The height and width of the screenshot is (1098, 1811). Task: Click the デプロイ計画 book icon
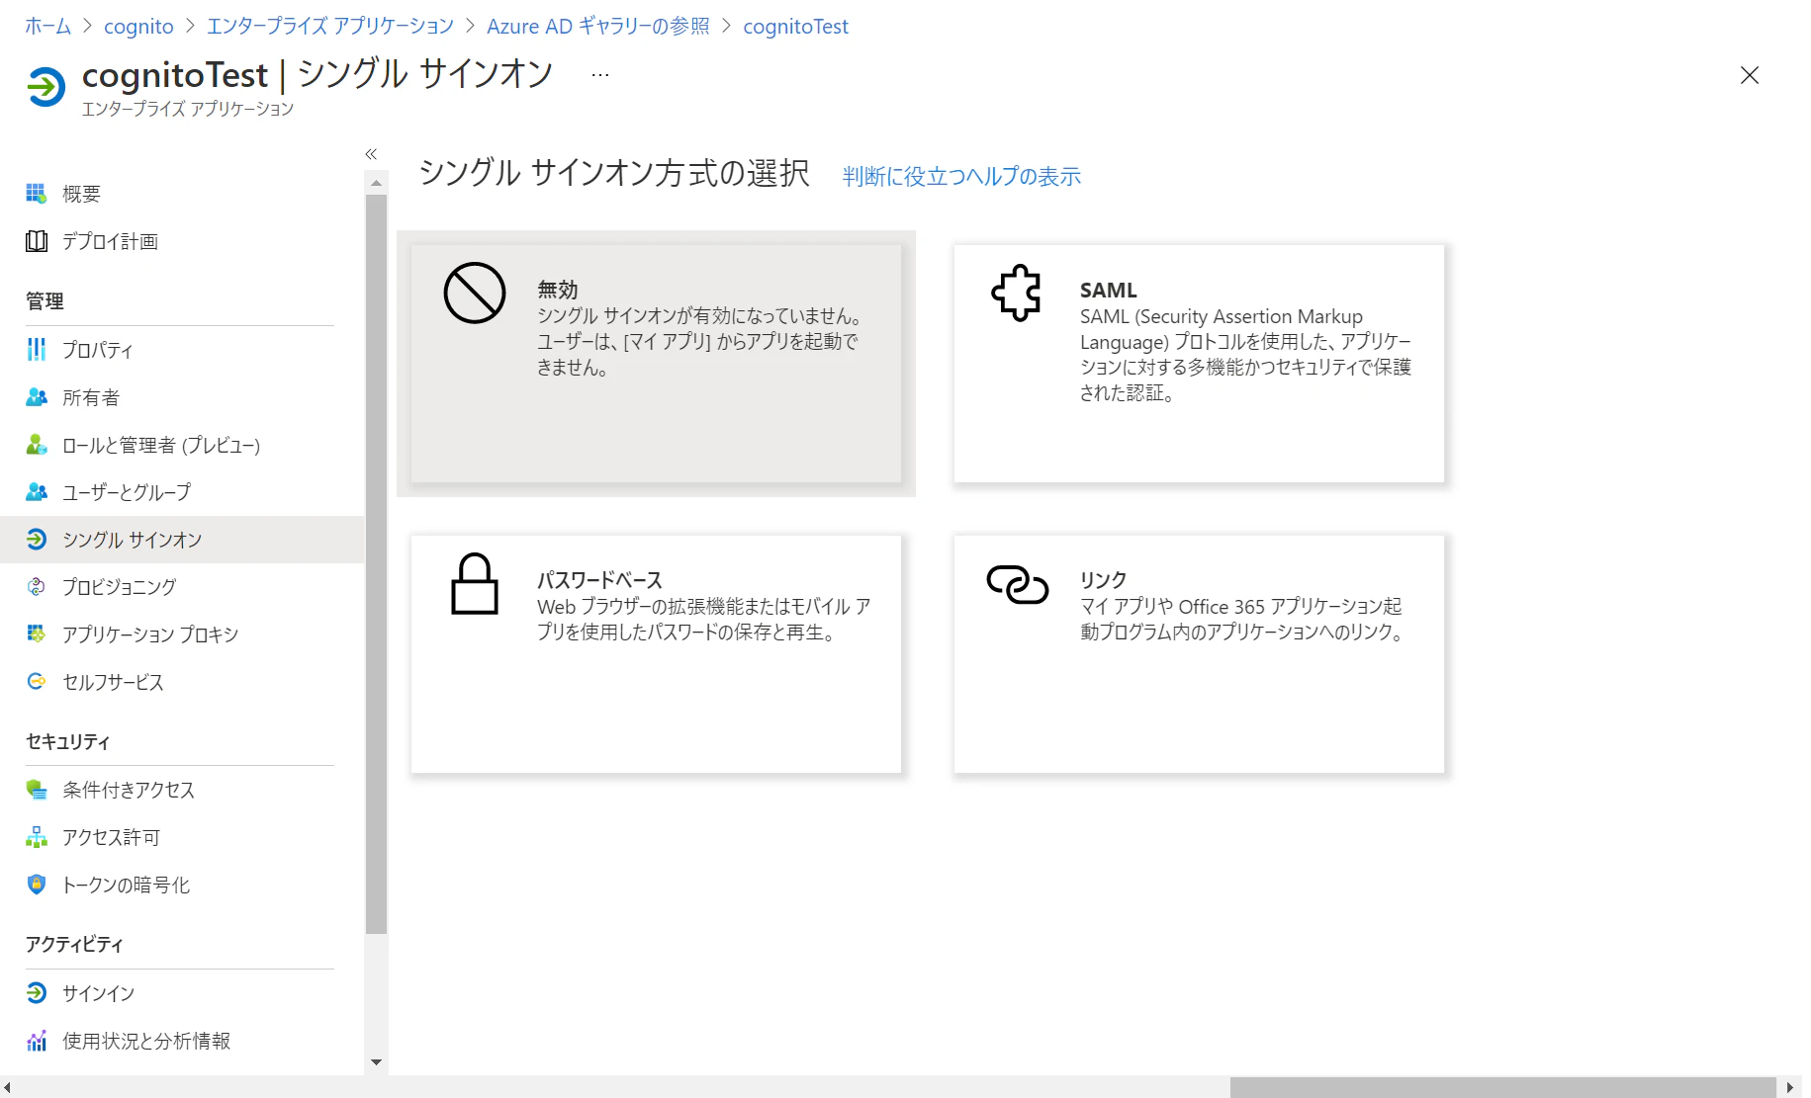[x=37, y=241]
